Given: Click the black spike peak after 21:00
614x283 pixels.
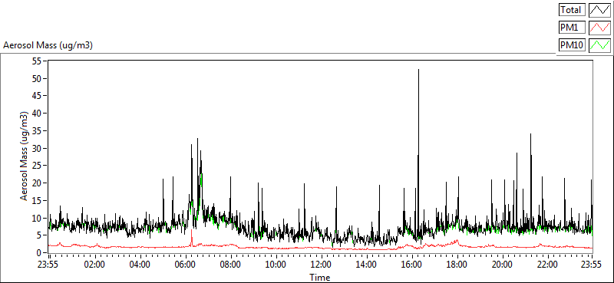Looking at the screenshot, I should 530,134.
